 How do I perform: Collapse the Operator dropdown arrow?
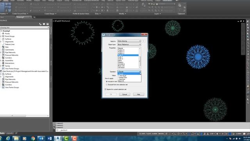click(x=140, y=72)
